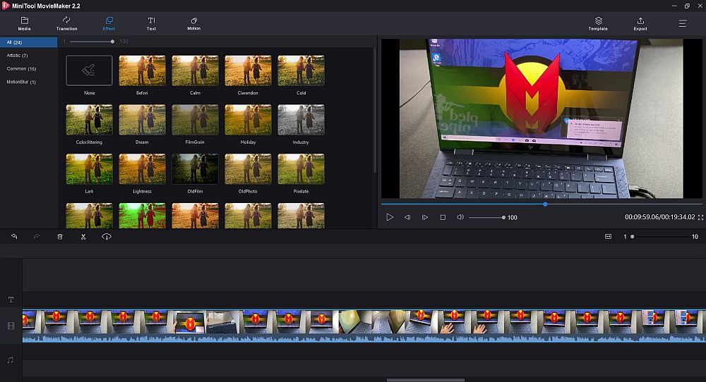Click the effects panel vertical scrollbar
Viewport: 706px width, 382px height.
tap(375, 110)
